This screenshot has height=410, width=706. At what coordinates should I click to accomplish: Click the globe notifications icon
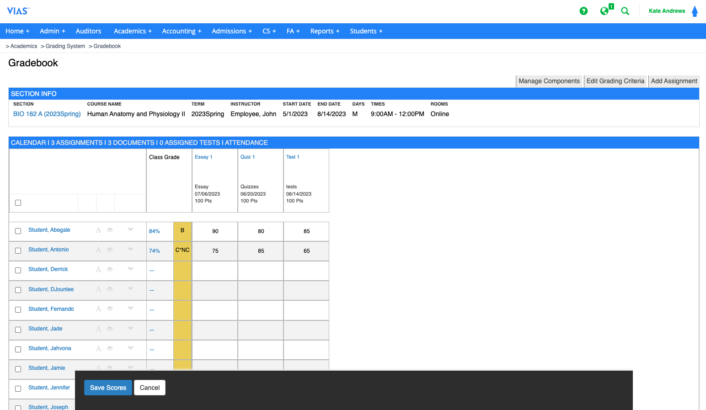point(604,11)
